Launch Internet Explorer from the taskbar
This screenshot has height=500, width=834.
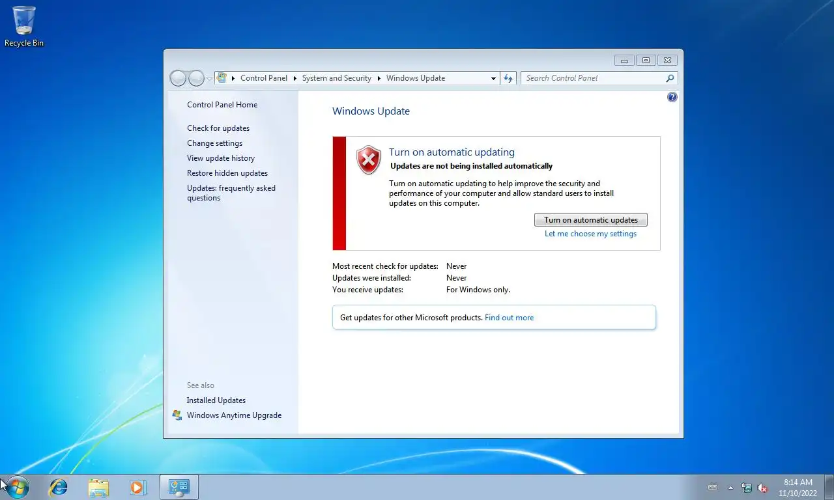[x=59, y=487]
